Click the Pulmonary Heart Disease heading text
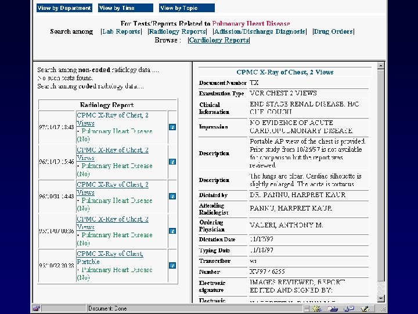This screenshot has width=418, height=314. [251, 23]
